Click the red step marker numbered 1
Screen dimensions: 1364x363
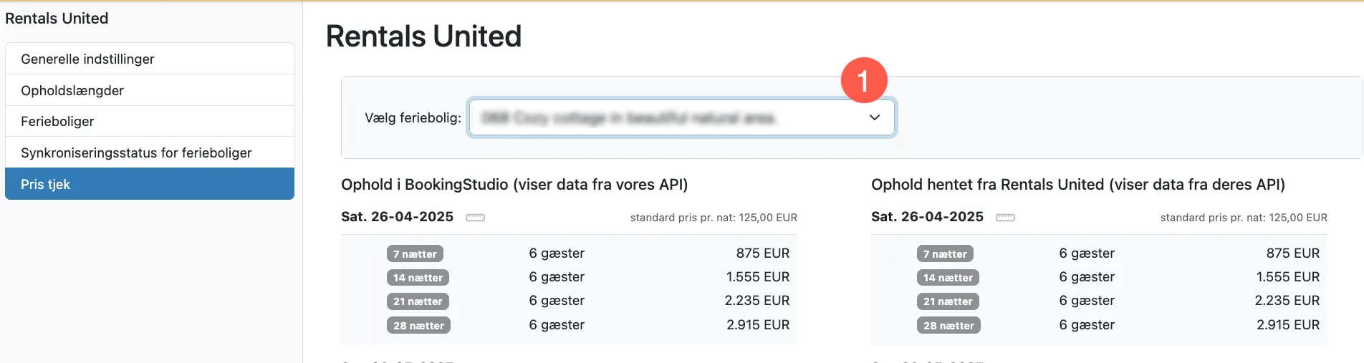tap(863, 80)
